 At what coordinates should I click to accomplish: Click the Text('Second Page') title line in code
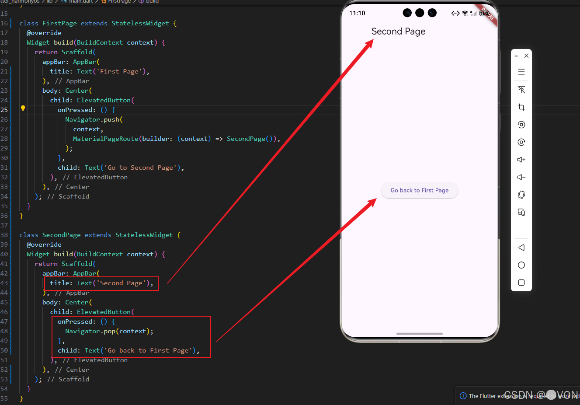point(102,283)
